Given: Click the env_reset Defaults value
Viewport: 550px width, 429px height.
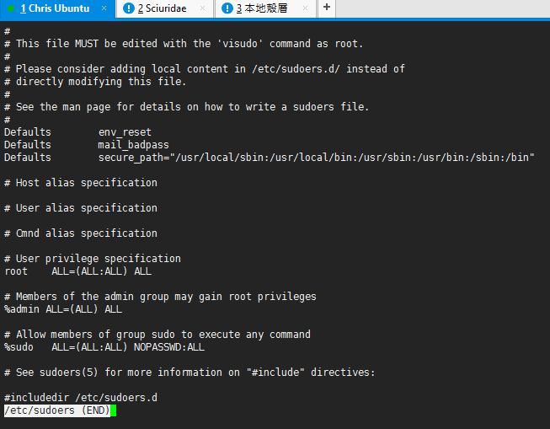Looking at the screenshot, I should pyautogui.click(x=125, y=132).
